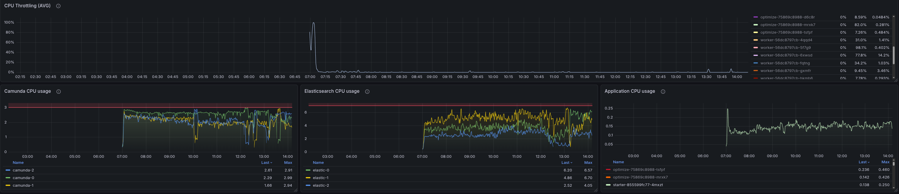This screenshot has width=899, height=194.
Task: Click resize handle of Elasticsearch CPU usage panel
Action: click(x=596, y=190)
